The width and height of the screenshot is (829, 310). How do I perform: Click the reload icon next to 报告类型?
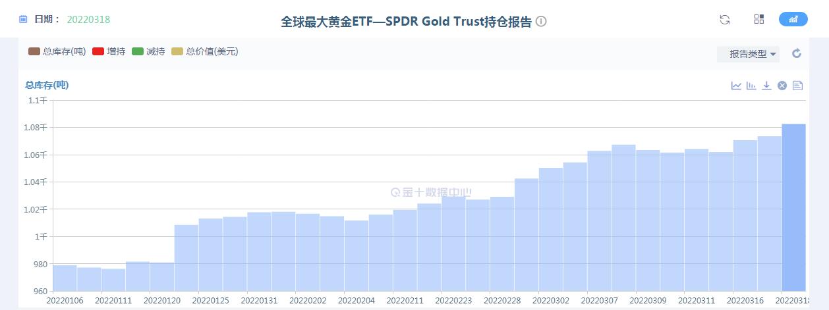click(797, 53)
